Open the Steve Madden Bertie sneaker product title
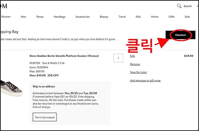 [x=64, y=56]
